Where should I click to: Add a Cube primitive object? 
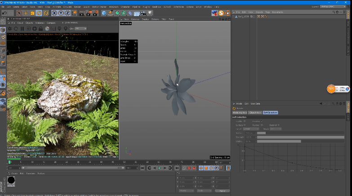click(x=104, y=13)
